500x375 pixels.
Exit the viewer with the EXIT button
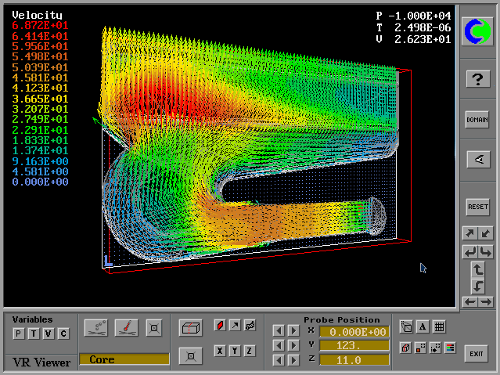(477, 353)
